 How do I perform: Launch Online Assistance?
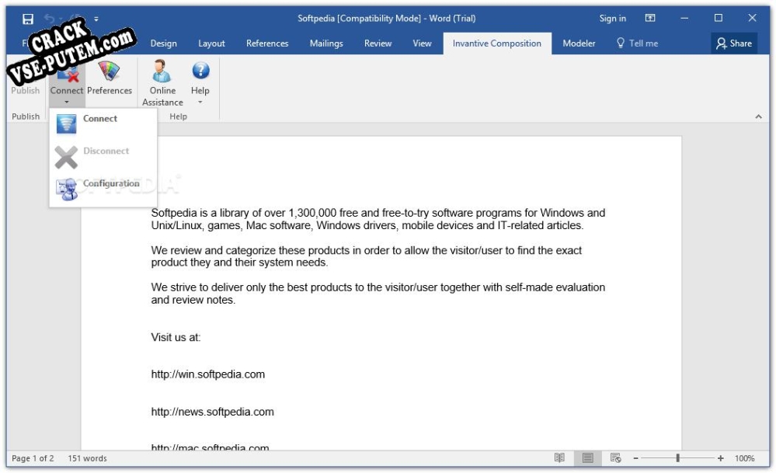pyautogui.click(x=162, y=82)
